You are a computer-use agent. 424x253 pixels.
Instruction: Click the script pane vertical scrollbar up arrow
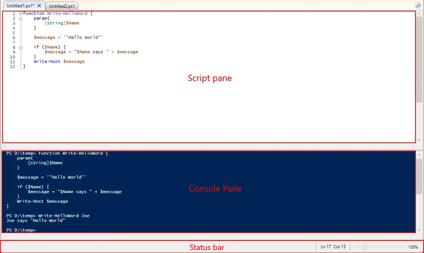(419, 14)
